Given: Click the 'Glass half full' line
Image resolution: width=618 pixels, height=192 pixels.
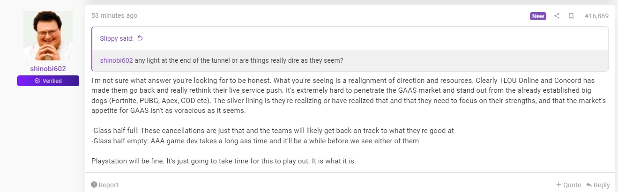Looking at the screenshot, I should point(273,131).
